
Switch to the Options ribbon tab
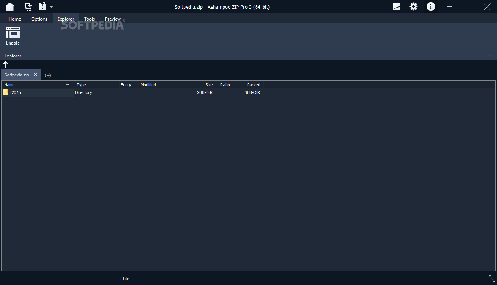tap(39, 19)
